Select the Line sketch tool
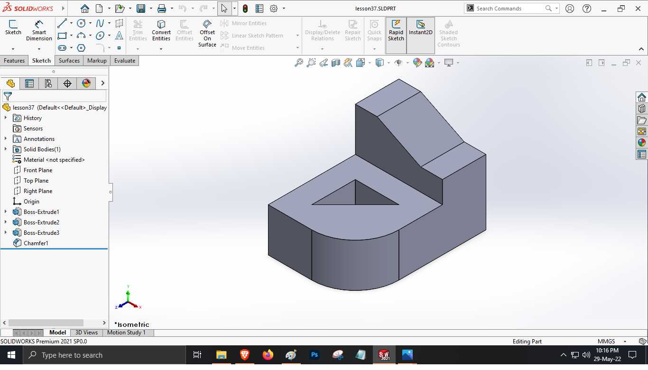 pos(62,23)
